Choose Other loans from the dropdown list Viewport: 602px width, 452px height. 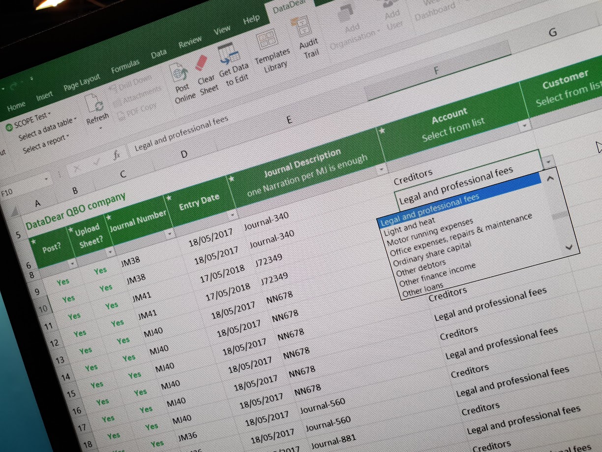point(422,290)
